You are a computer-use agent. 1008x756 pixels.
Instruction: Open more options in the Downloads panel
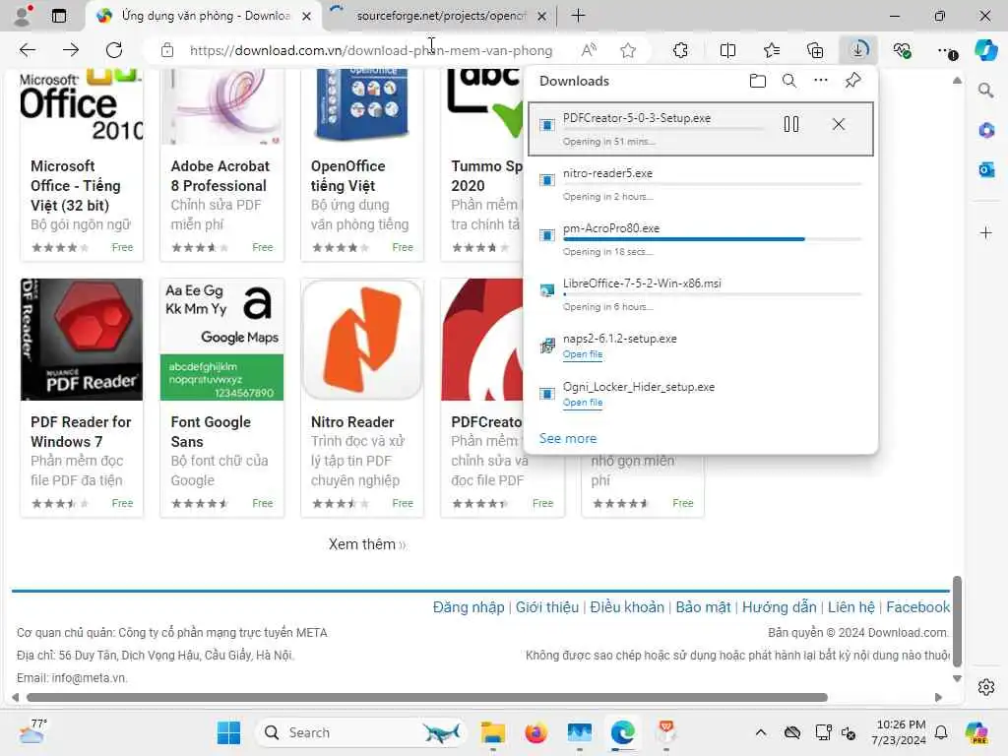(x=821, y=81)
